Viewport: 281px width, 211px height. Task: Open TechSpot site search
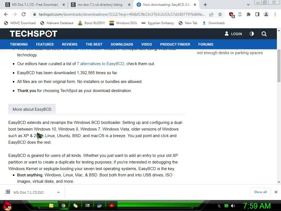tap(264, 34)
